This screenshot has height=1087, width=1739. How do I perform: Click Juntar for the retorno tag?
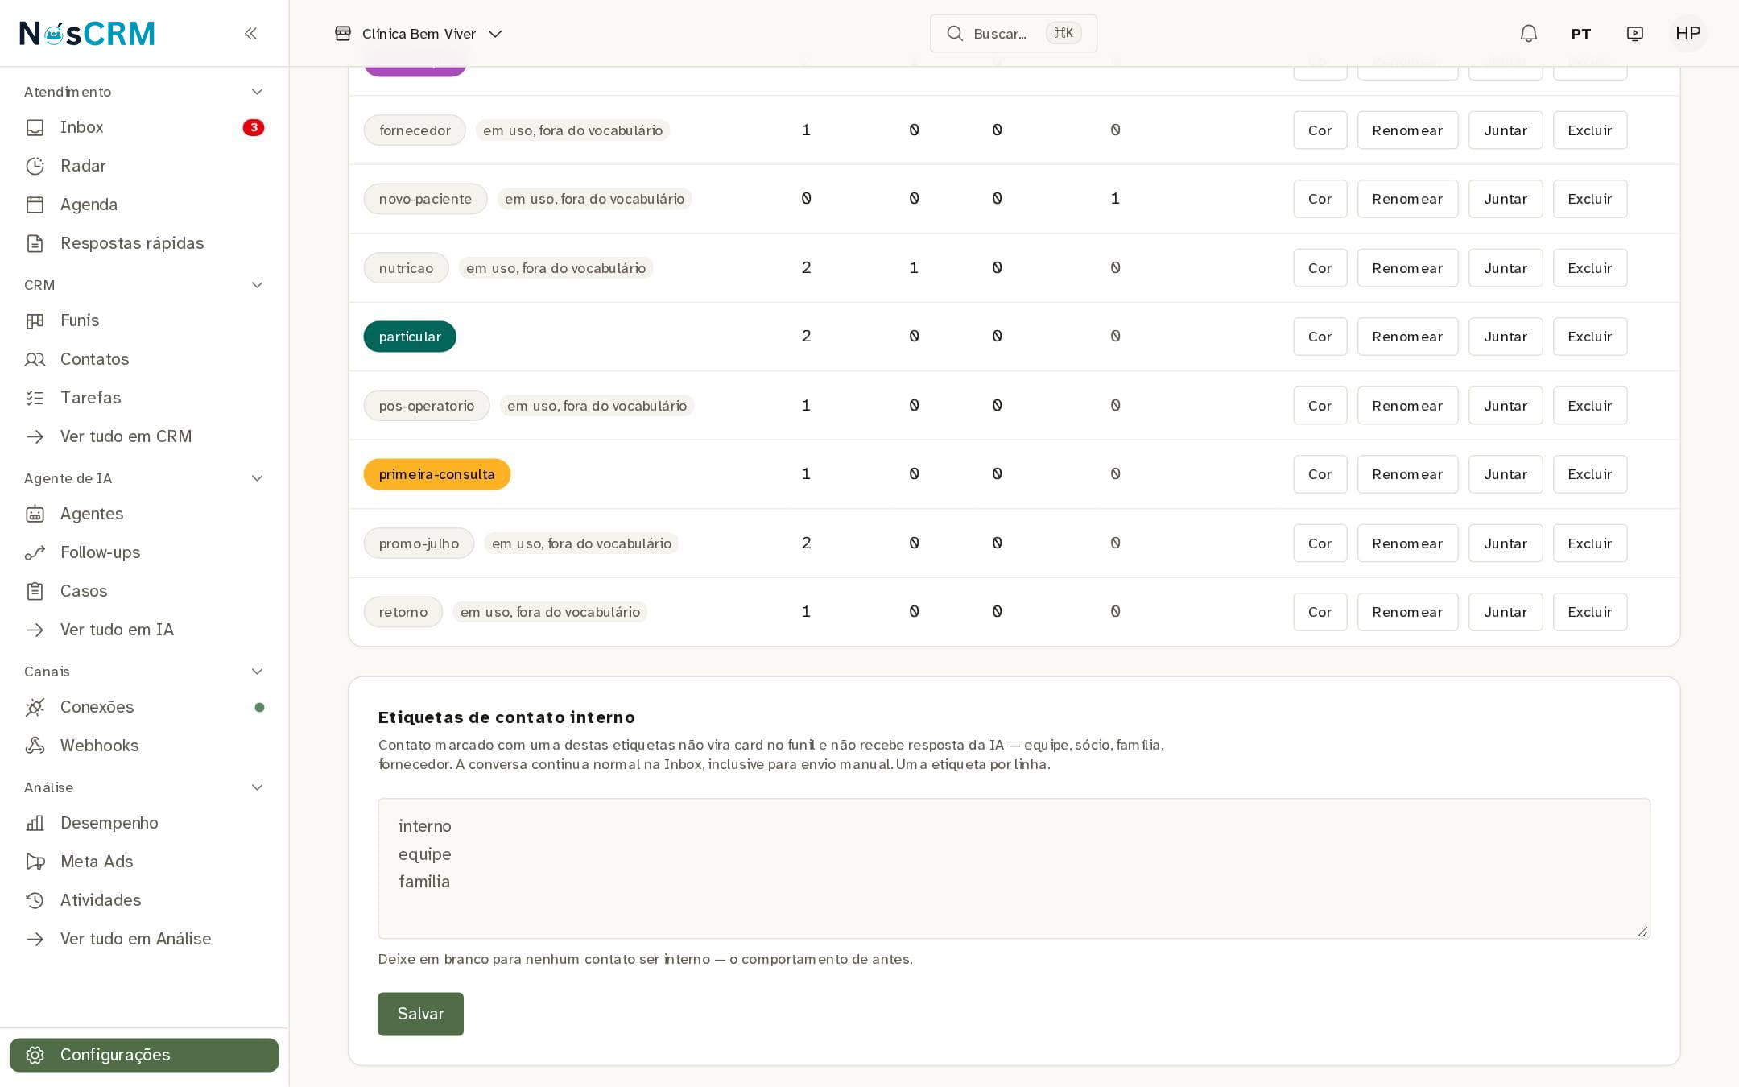click(x=1506, y=612)
